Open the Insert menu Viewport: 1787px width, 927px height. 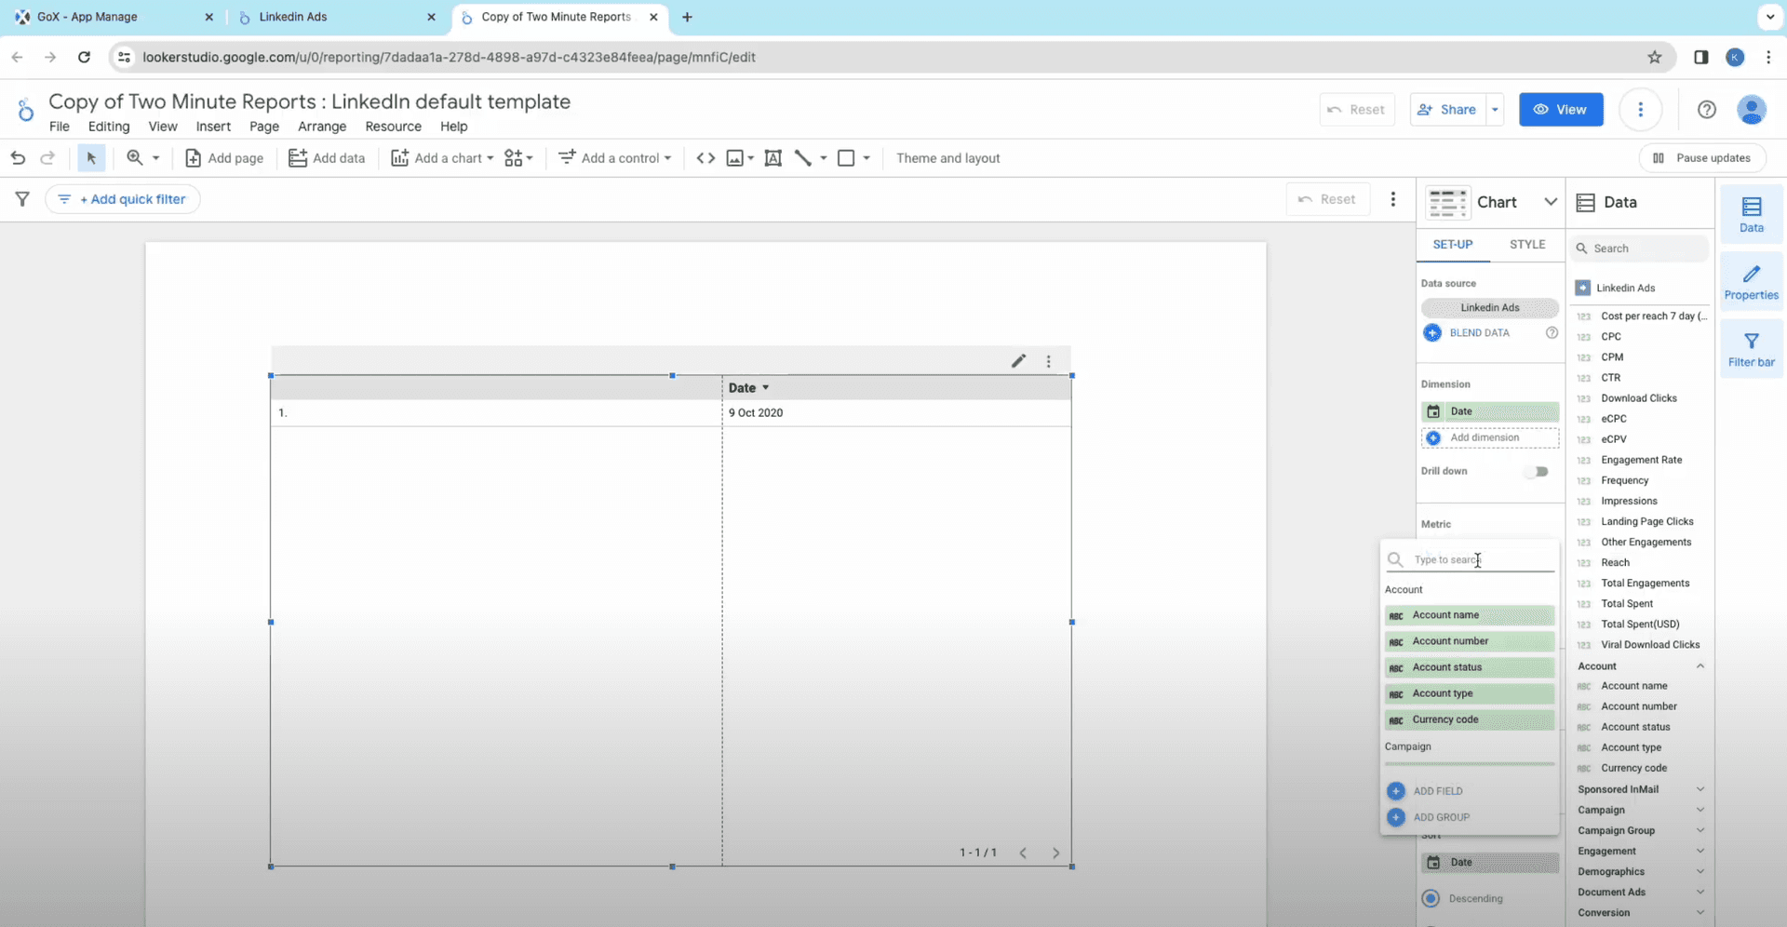(213, 127)
